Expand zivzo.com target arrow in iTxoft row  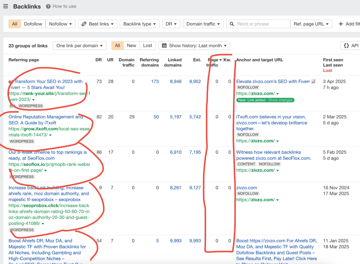278,141
